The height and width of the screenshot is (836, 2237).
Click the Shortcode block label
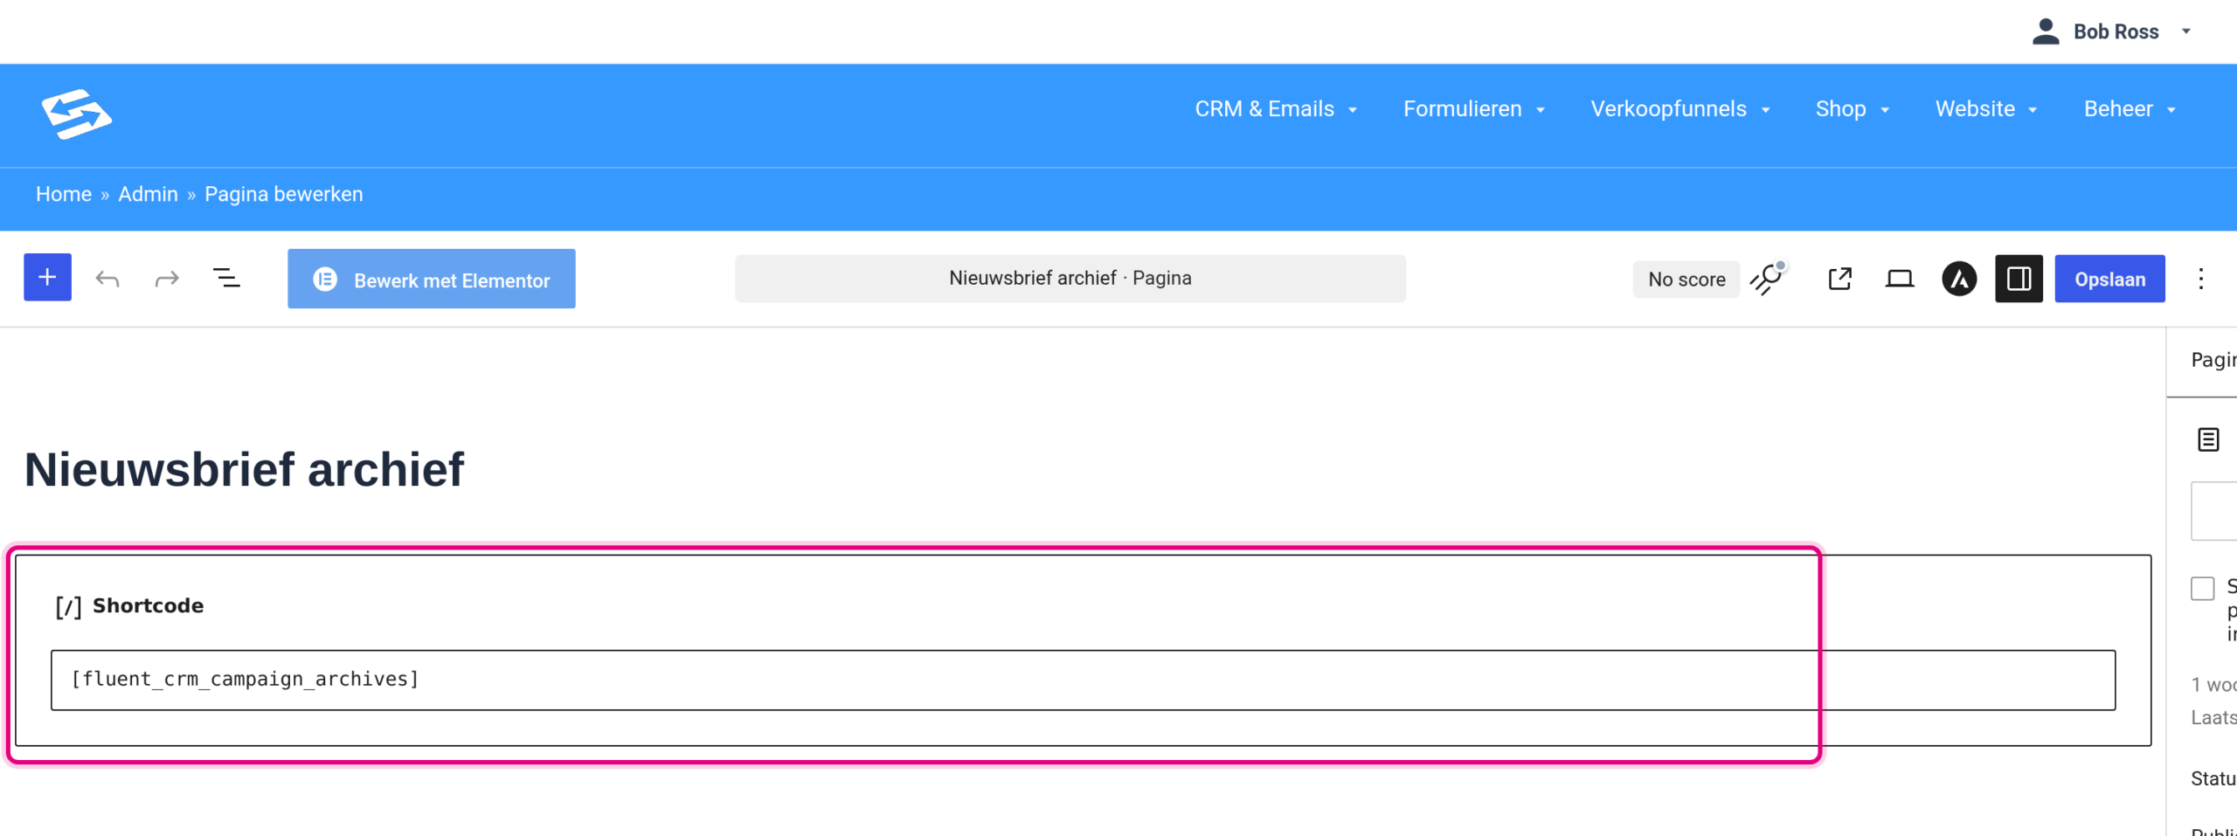[148, 605]
